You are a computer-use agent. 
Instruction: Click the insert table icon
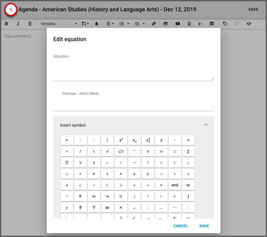pyautogui.click(x=212, y=24)
